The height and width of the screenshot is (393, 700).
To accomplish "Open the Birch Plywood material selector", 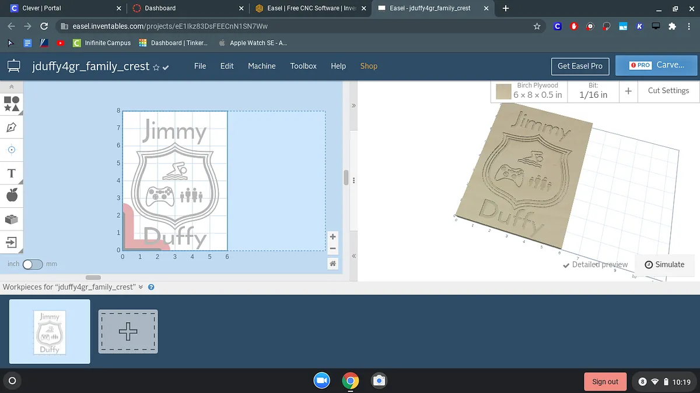I will (x=530, y=91).
